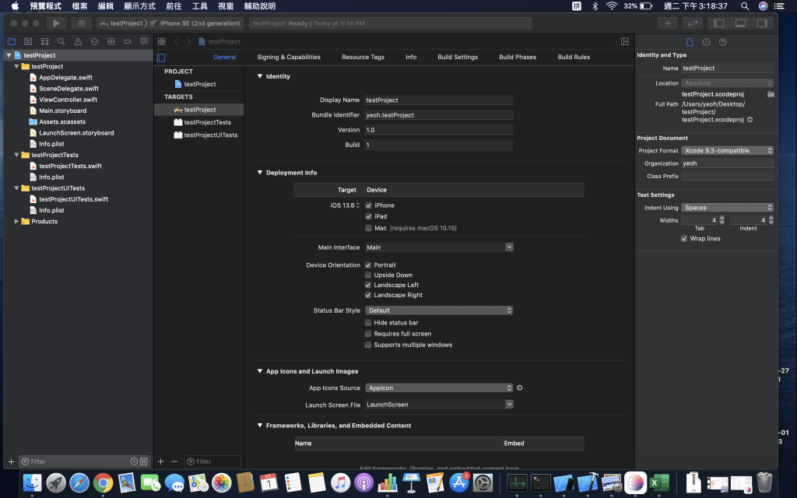Open the Status Bar Style dropdown
This screenshot has height=498, width=797.
pos(439,310)
